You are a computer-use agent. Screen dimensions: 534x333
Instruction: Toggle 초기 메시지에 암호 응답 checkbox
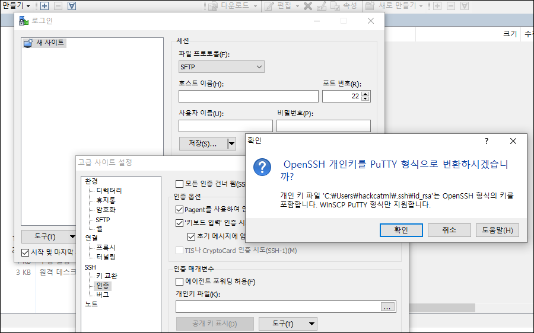pos(192,236)
